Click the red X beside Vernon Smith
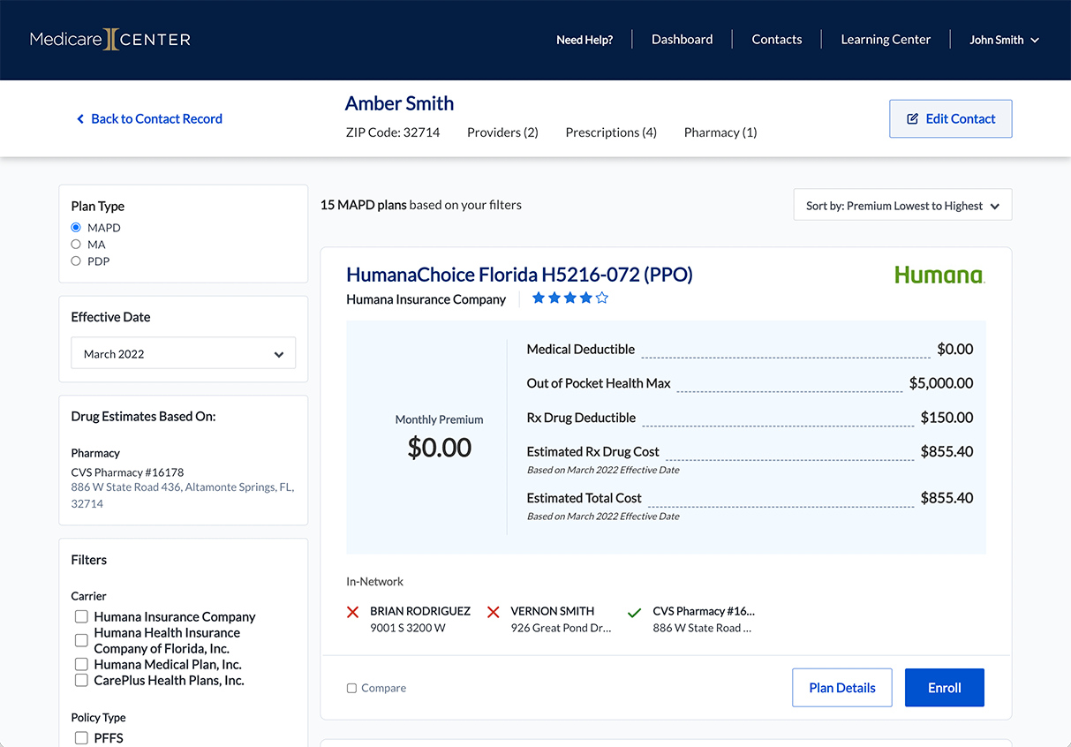 click(x=494, y=612)
